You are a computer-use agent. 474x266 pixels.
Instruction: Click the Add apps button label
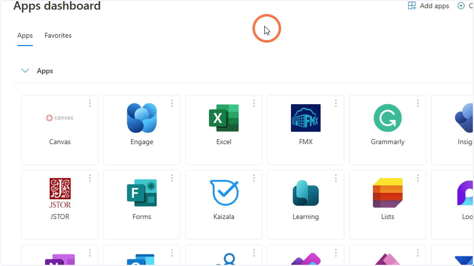(x=434, y=6)
